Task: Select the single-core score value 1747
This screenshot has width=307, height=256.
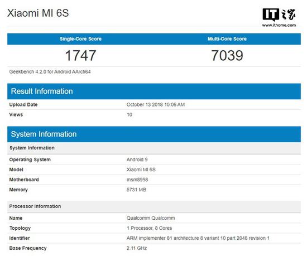Action: [80, 55]
